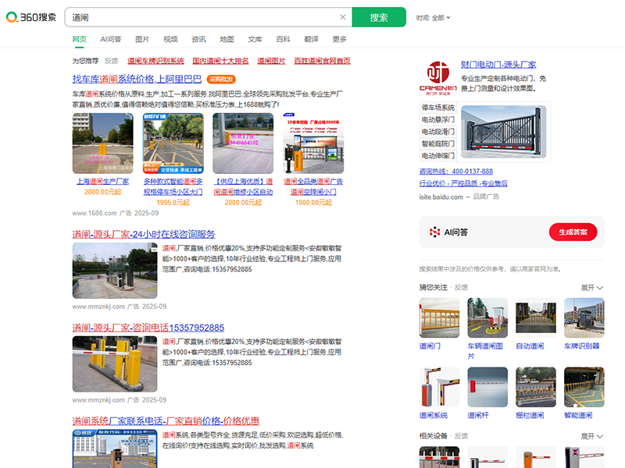Click inside the 道闸 search input field

[203, 17]
